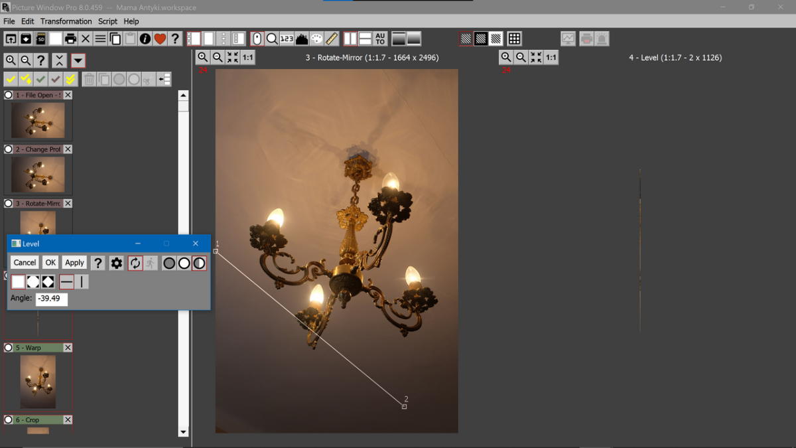Select the color palette icon
This screenshot has height=448, width=796.
[316, 38]
